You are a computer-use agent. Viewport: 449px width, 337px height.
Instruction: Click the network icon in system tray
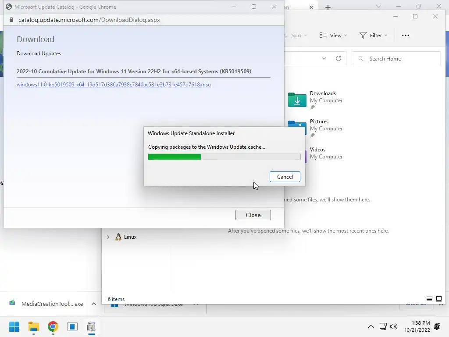tap(383, 326)
